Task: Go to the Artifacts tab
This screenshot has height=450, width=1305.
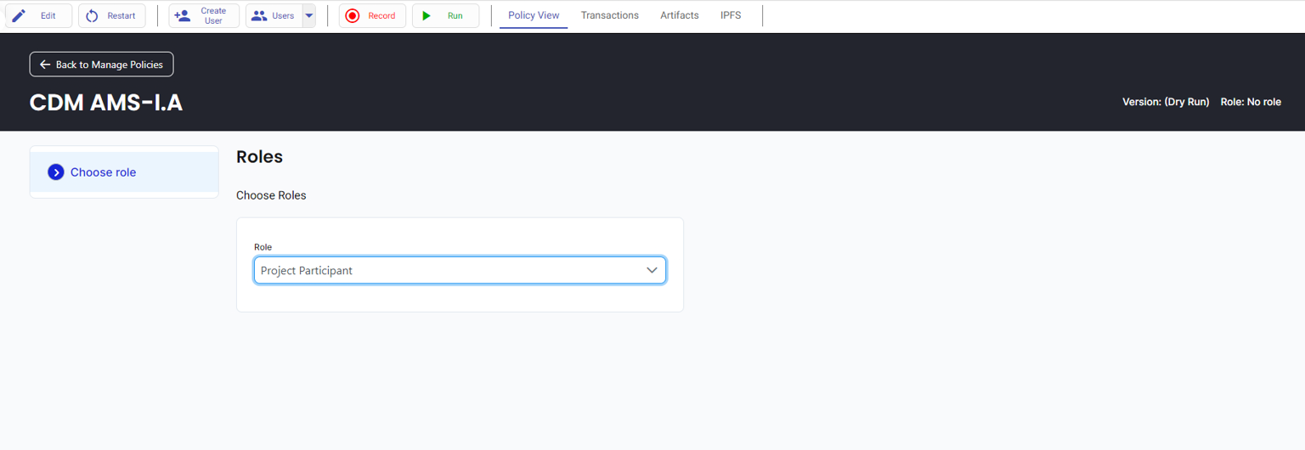Action: pos(679,15)
